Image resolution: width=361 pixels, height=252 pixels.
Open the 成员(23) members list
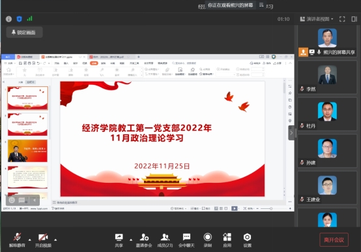(x=165, y=240)
